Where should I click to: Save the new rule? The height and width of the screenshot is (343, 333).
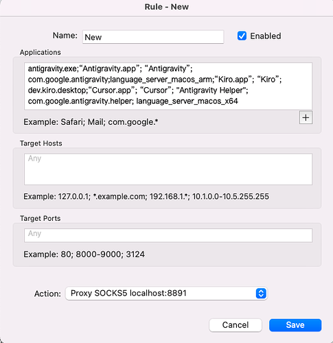(295, 325)
